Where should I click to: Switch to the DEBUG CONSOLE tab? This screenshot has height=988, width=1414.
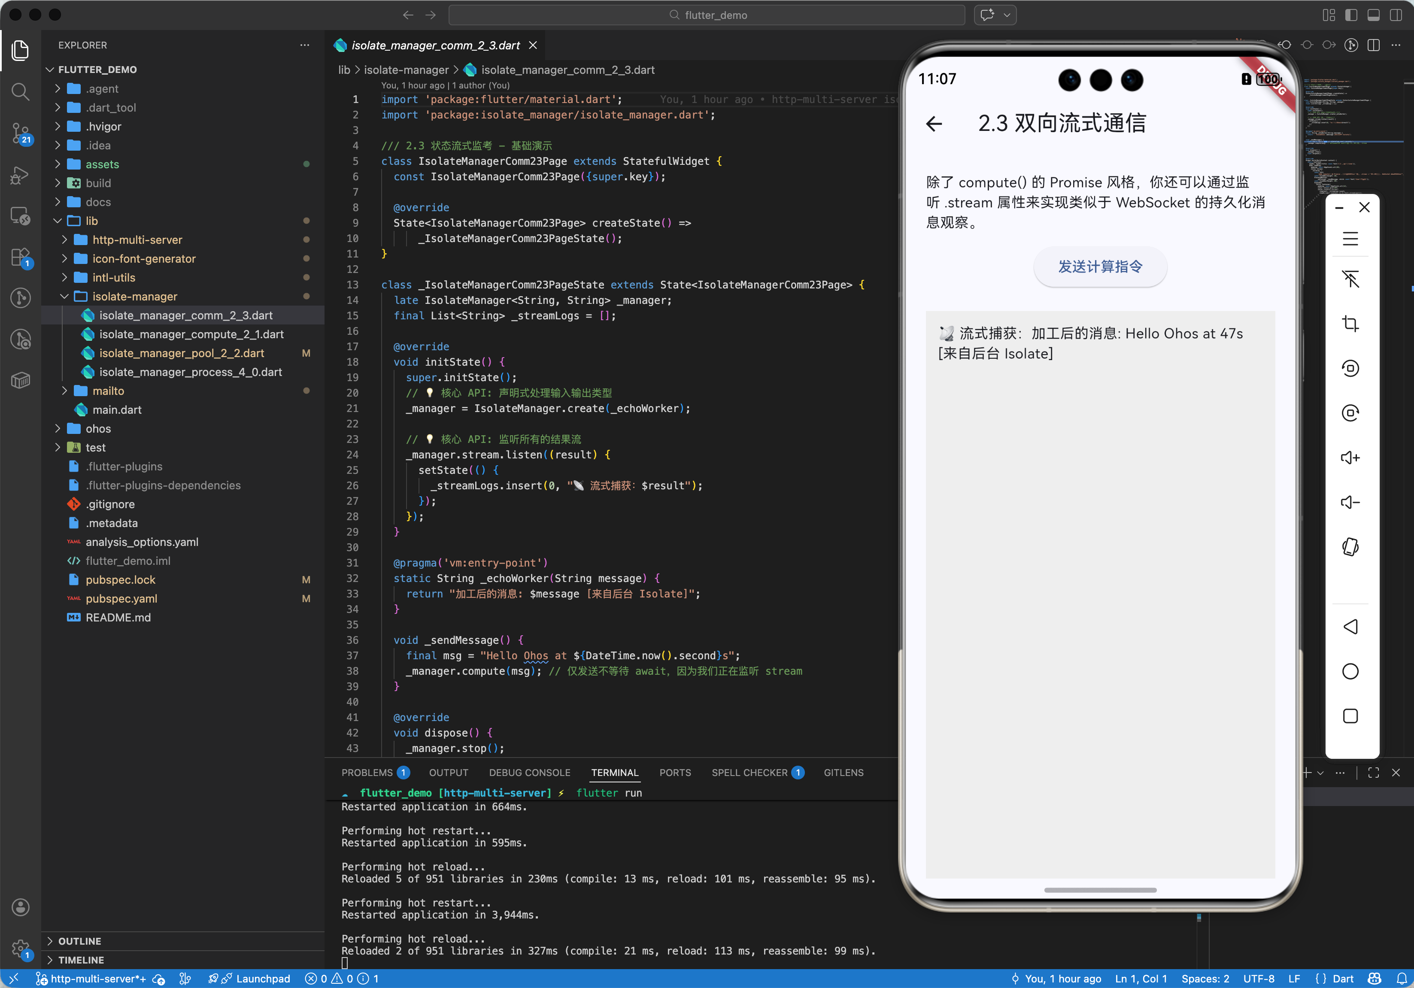click(x=529, y=773)
